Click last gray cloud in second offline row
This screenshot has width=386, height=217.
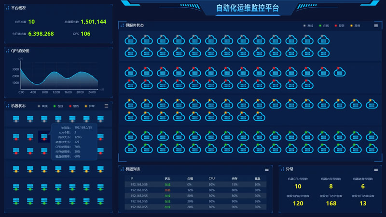tap(323, 52)
